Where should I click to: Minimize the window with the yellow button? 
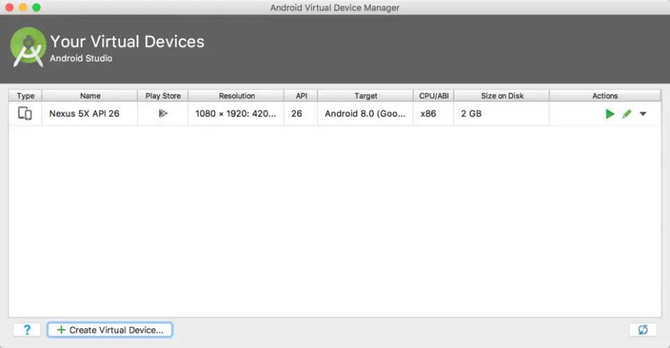point(22,8)
